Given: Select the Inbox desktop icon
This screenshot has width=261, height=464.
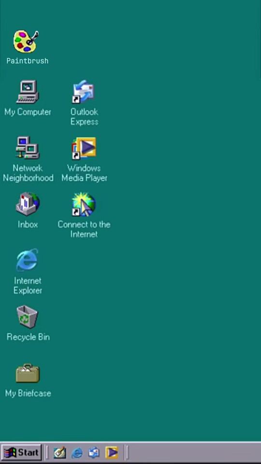Looking at the screenshot, I should click(x=28, y=204).
